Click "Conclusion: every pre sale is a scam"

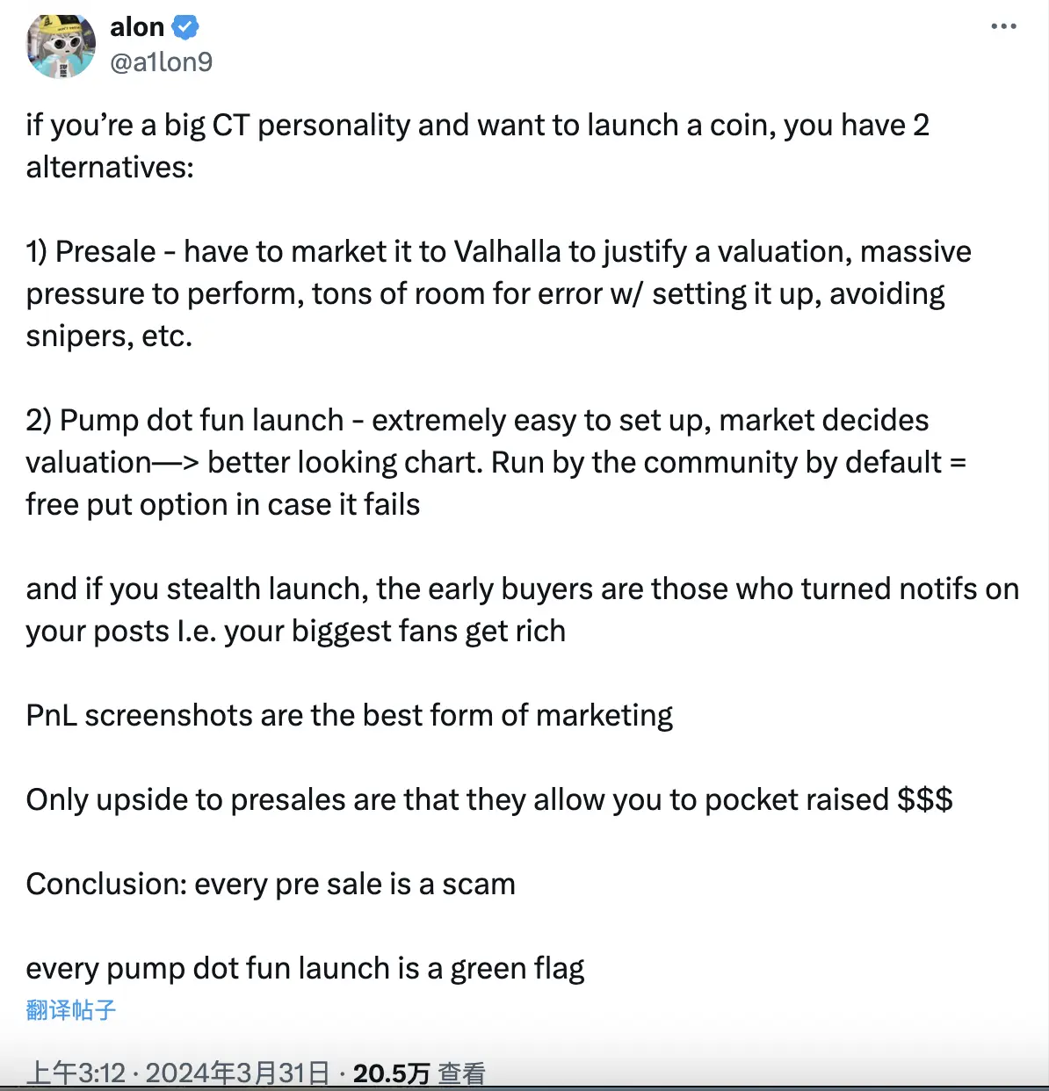point(271,884)
